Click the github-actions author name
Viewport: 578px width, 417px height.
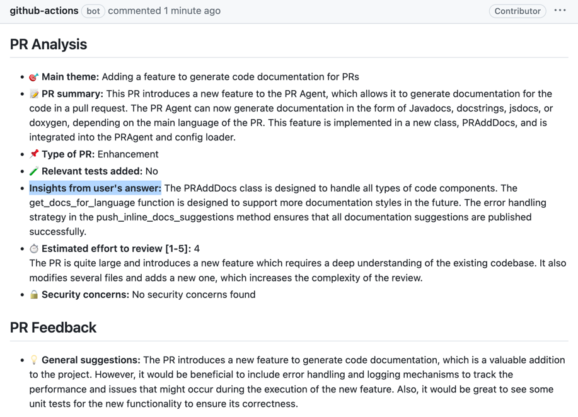pyautogui.click(x=44, y=11)
